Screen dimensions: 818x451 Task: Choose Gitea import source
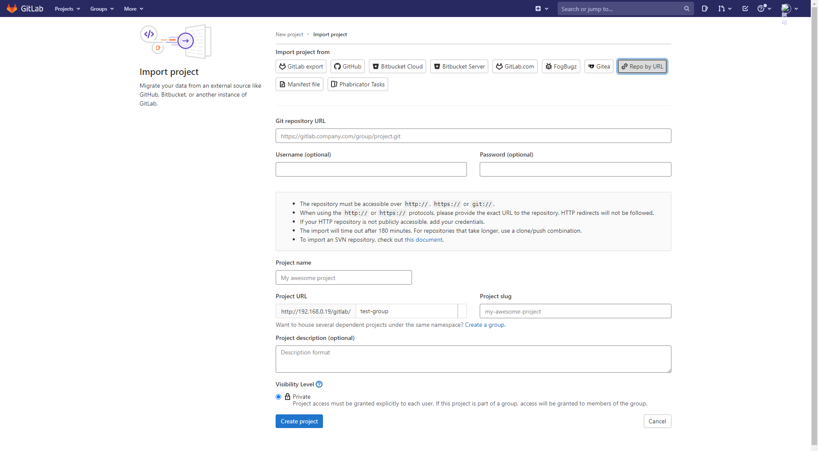tap(599, 66)
